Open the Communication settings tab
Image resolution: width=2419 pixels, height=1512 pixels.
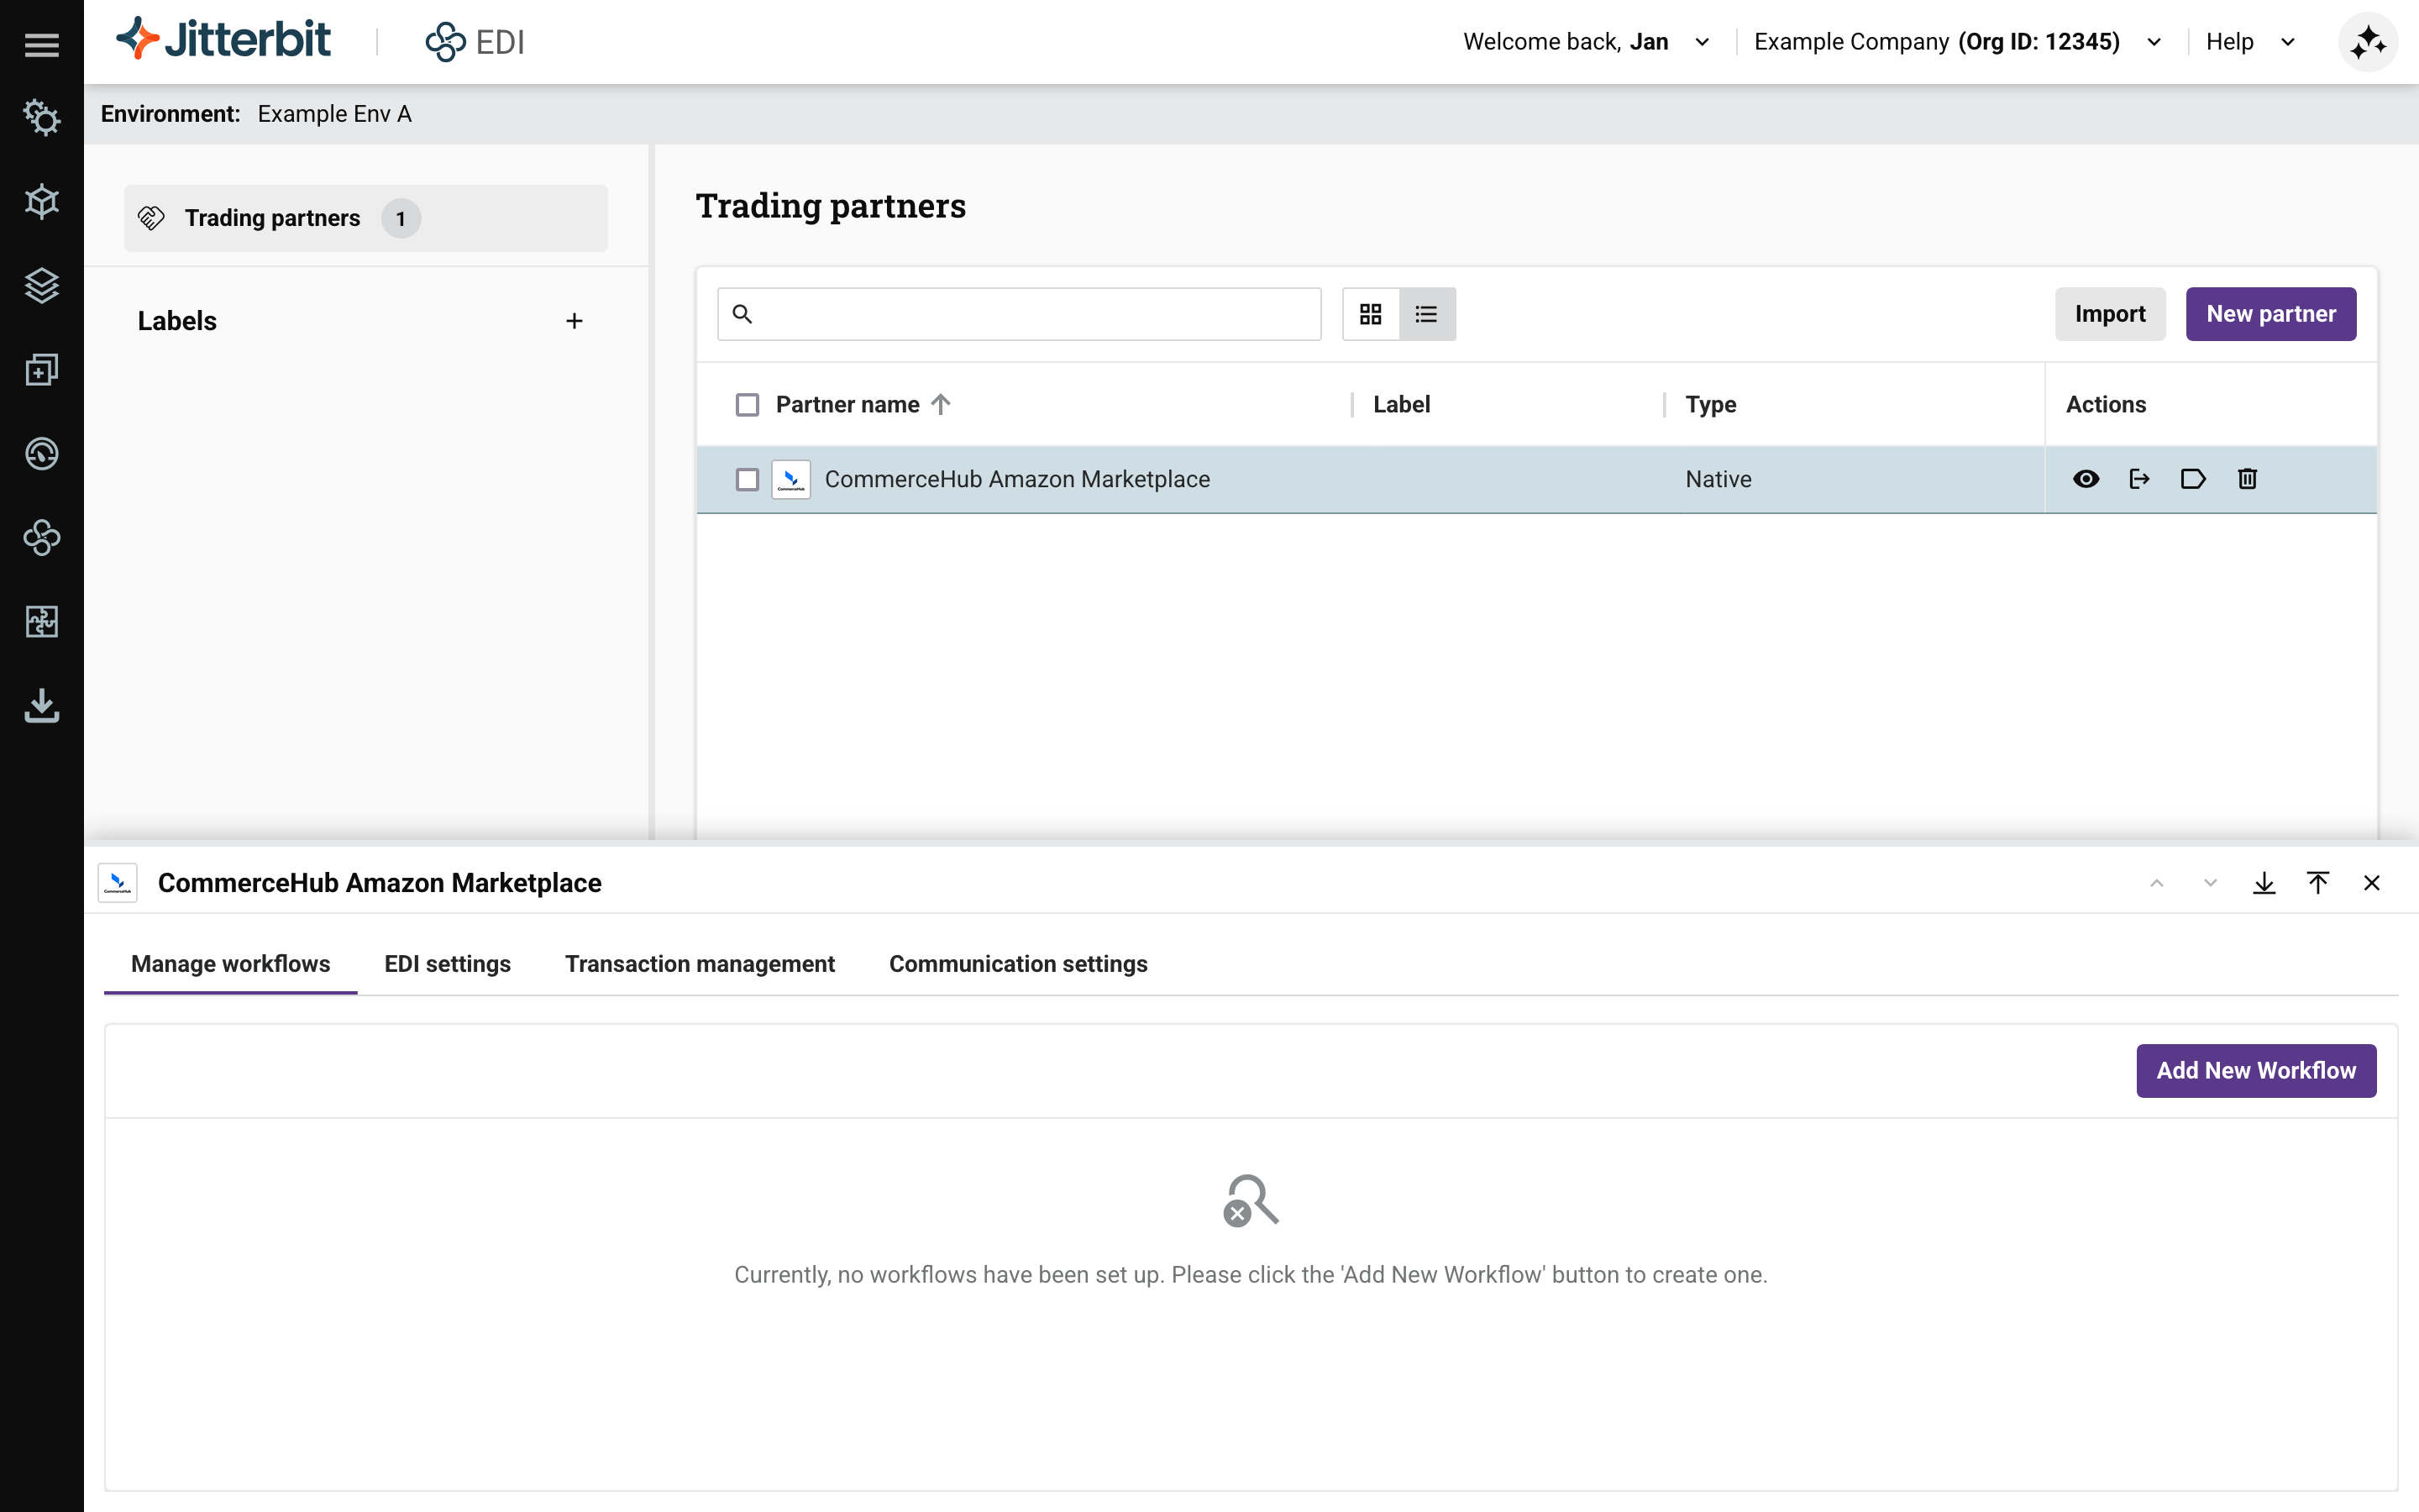click(x=1018, y=963)
